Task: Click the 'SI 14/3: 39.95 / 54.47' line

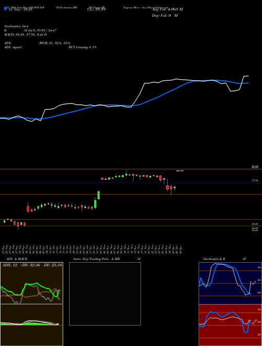Action: [40, 30]
